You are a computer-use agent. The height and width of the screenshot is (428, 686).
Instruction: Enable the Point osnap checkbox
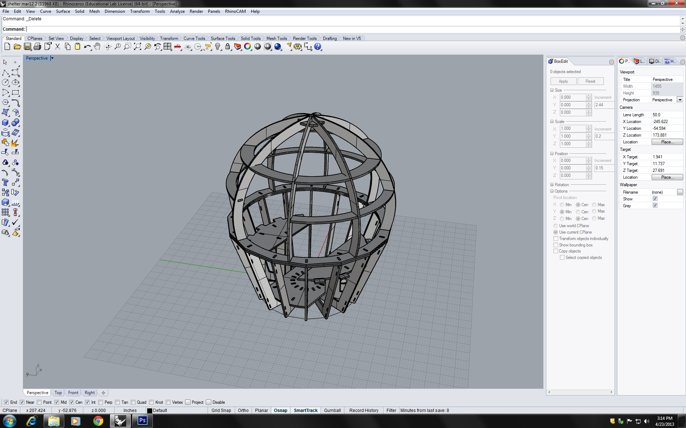[x=39, y=402]
